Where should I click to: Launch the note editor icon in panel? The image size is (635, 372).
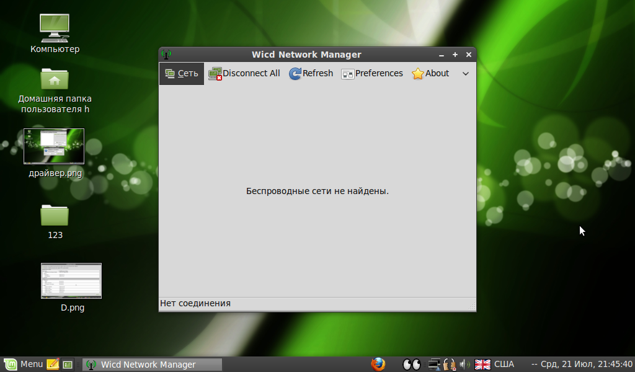click(x=53, y=365)
